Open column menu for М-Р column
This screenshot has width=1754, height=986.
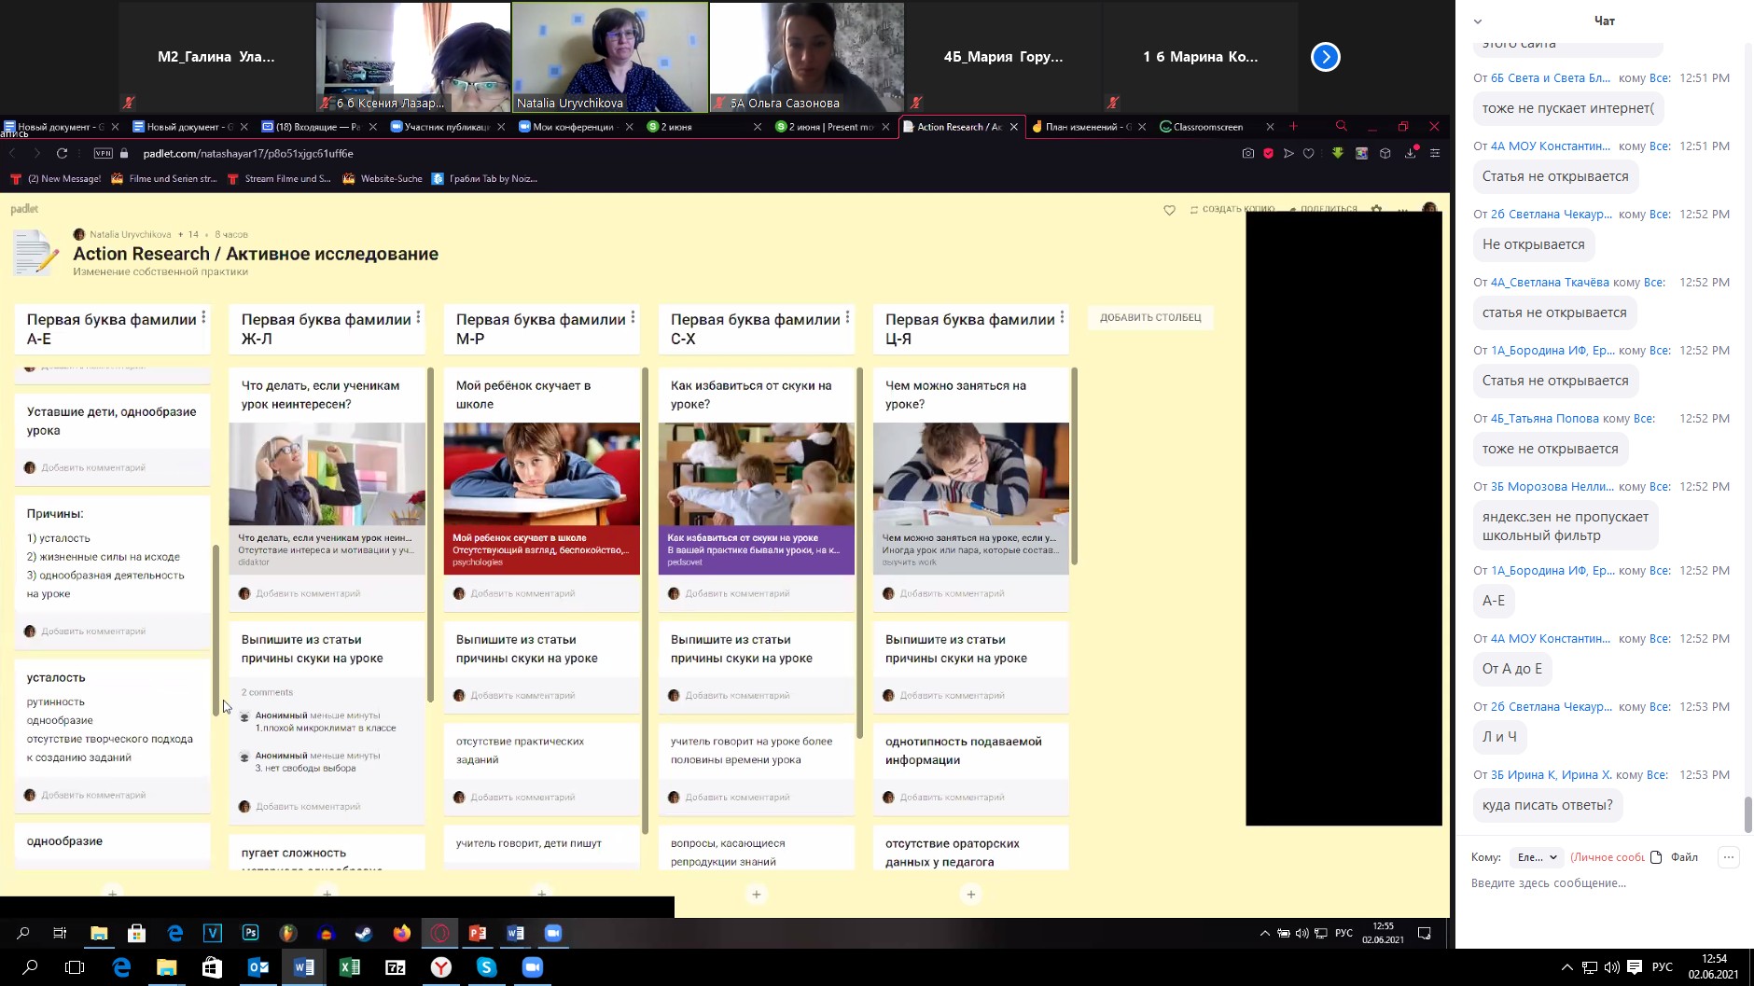[x=633, y=318]
